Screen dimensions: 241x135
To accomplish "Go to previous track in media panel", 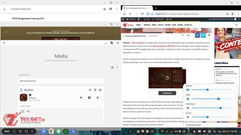I will pyautogui.click(x=81, y=97).
